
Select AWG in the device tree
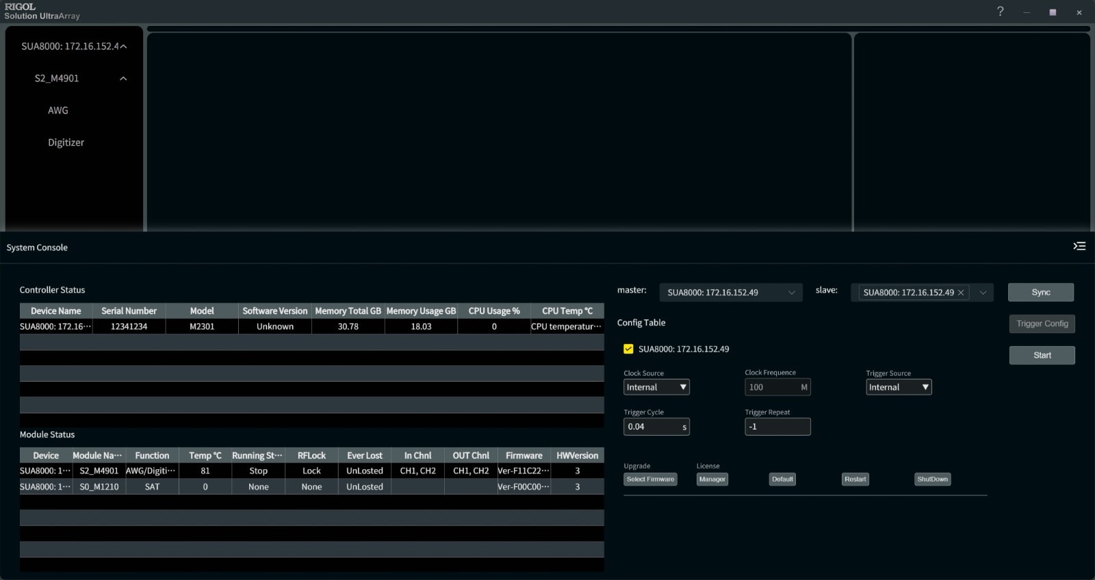58,110
